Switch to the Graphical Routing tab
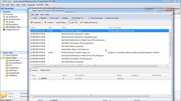The height and width of the screenshot is (101, 181). tap(89, 22)
